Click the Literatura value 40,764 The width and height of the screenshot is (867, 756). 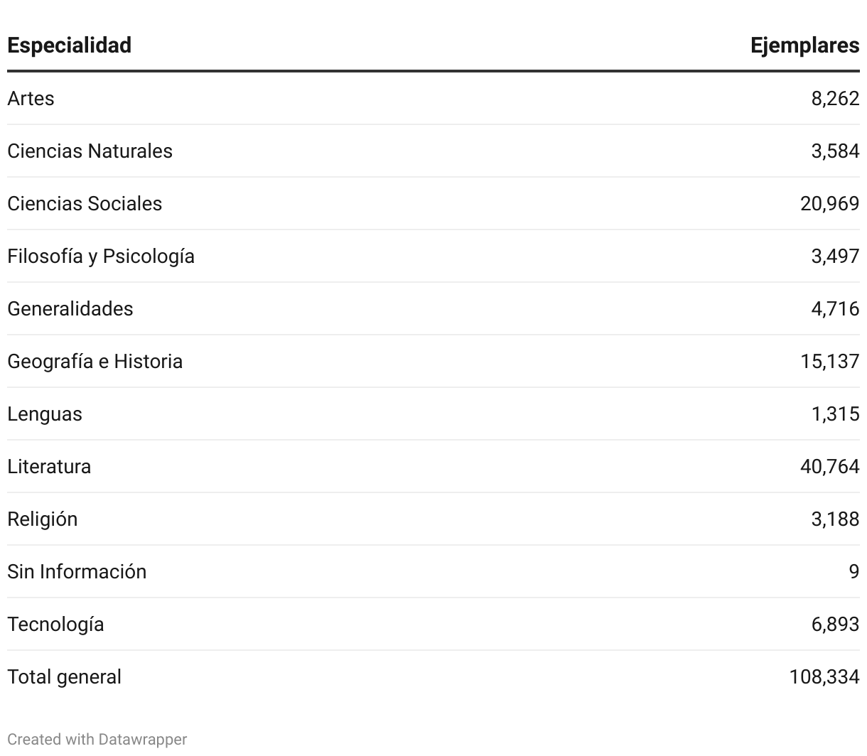coord(829,467)
